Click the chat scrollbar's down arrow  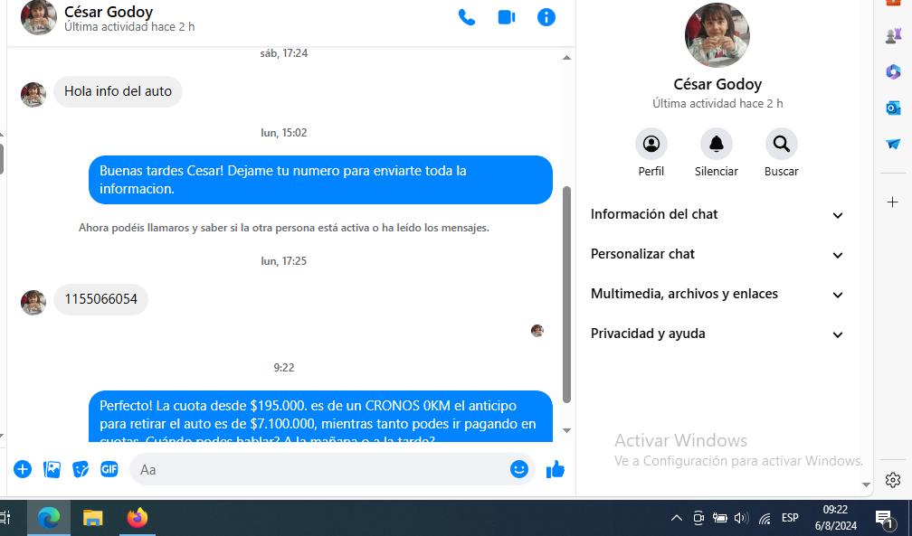tap(566, 431)
